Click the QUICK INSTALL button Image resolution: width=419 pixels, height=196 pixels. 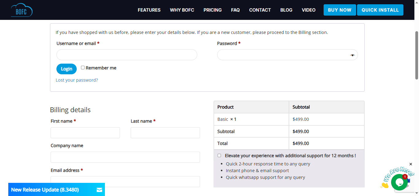[x=380, y=10]
